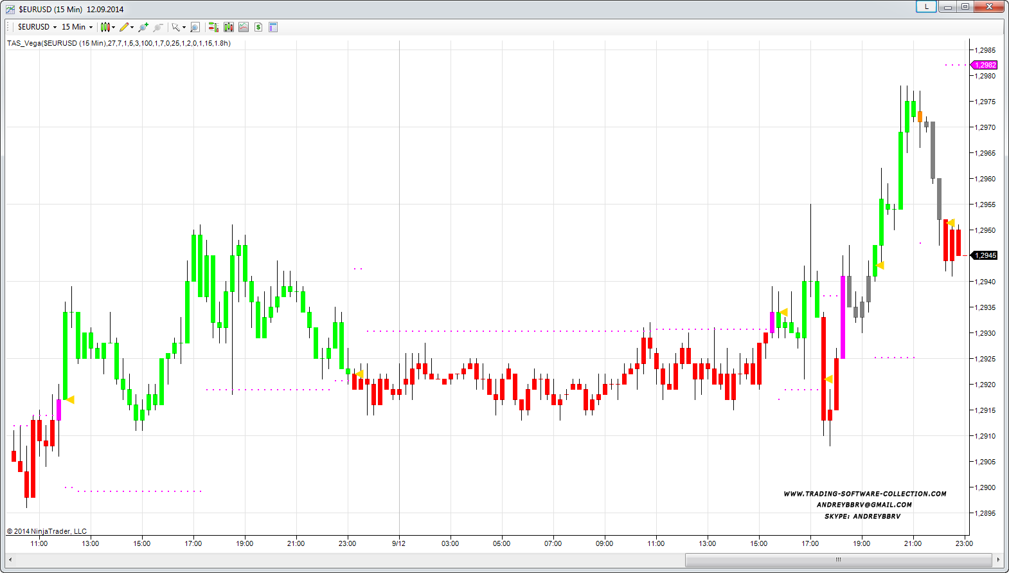This screenshot has height=573, width=1009.
Task: Open the Chart Trader icon
Action: (x=213, y=27)
